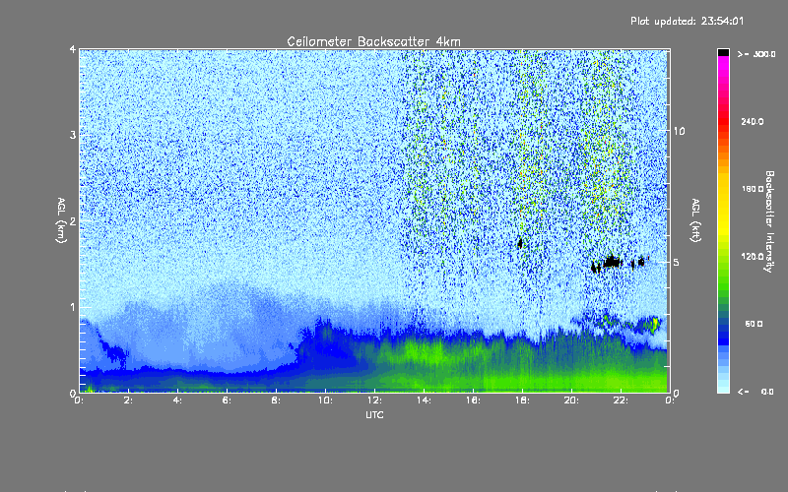Click the 10 kft tick on right axis
This screenshot has height=492, width=788.
point(679,131)
